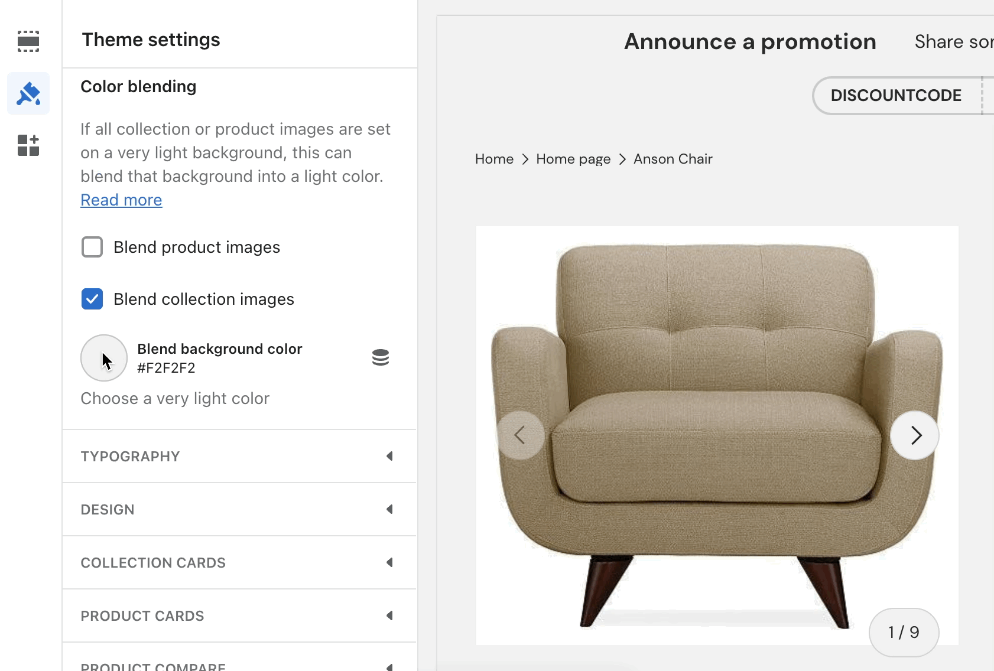Click the dynamic source stack icon
994x671 pixels.
tap(381, 357)
